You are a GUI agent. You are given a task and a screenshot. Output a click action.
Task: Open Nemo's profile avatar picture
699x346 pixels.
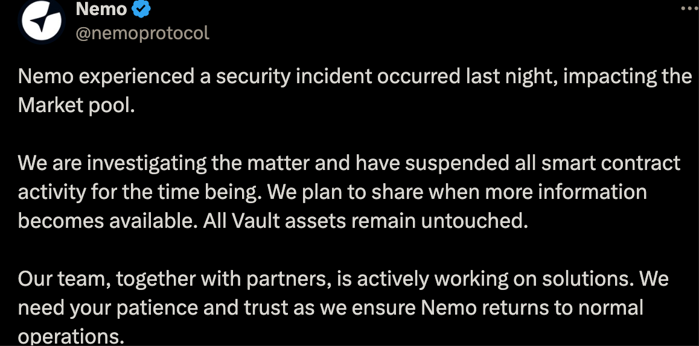[39, 20]
